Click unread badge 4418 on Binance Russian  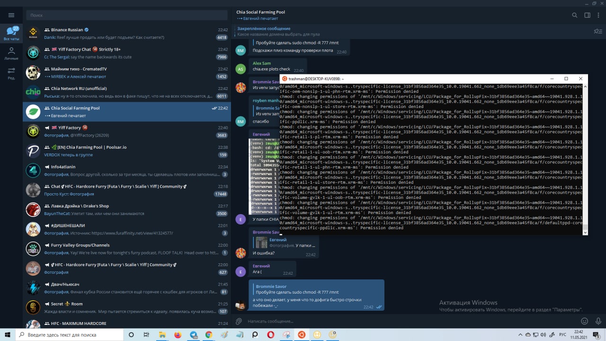[x=222, y=37]
